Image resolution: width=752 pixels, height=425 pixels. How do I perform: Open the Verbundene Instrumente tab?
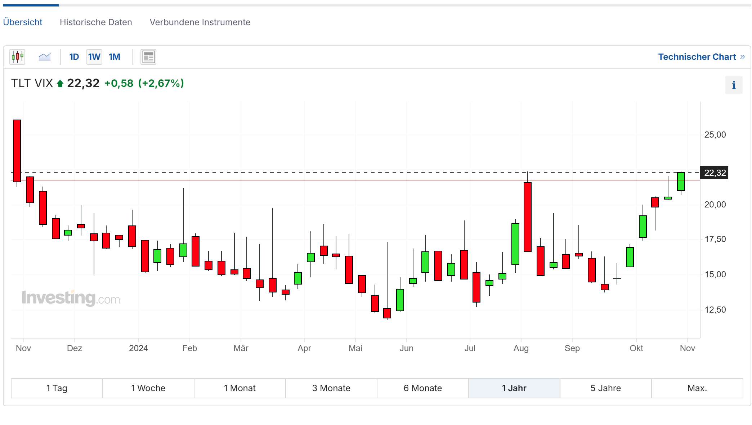(x=200, y=22)
